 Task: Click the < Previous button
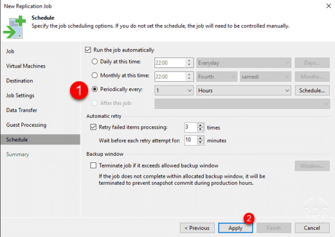point(197,228)
